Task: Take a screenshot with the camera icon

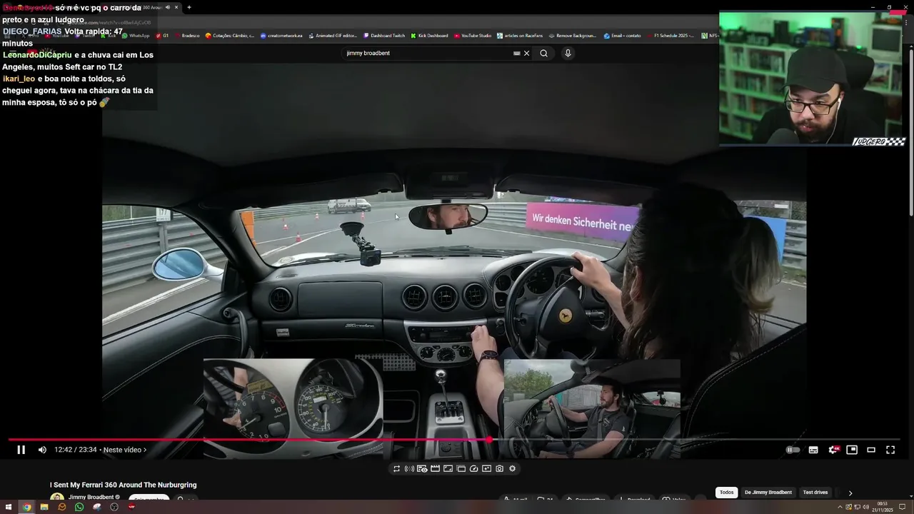Action: click(499, 469)
